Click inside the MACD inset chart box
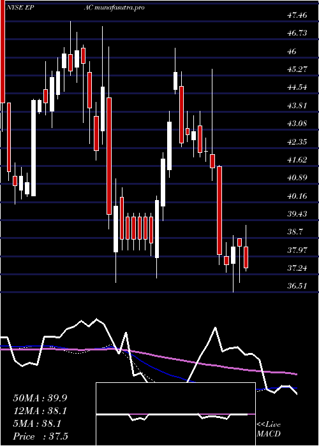Screen dimensions: 319x446 tap(175, 414)
